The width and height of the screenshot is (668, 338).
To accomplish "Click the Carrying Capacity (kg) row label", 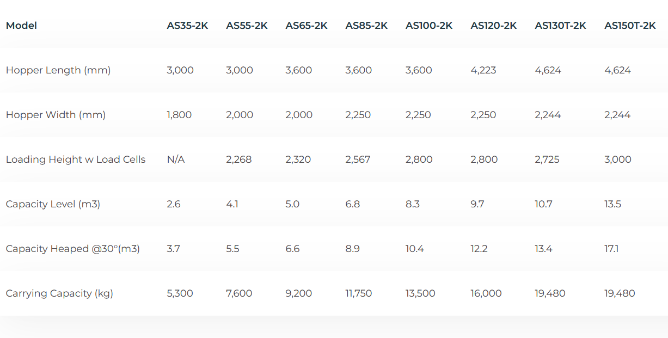I will point(59,293).
